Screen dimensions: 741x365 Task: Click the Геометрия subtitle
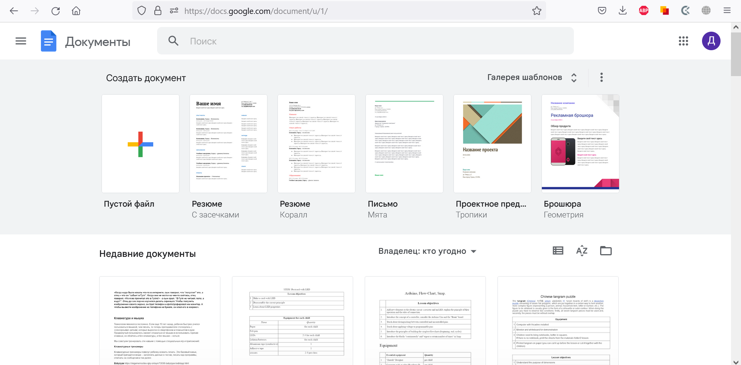click(x=563, y=215)
